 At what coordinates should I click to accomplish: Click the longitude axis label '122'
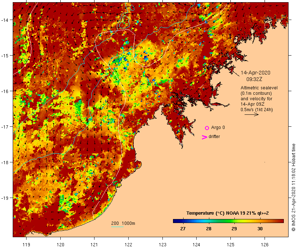tap(129, 244)
